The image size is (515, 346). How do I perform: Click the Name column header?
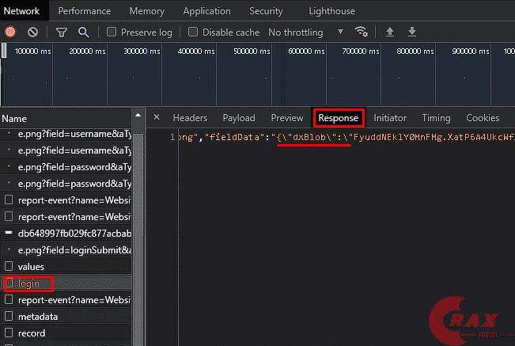pos(66,118)
